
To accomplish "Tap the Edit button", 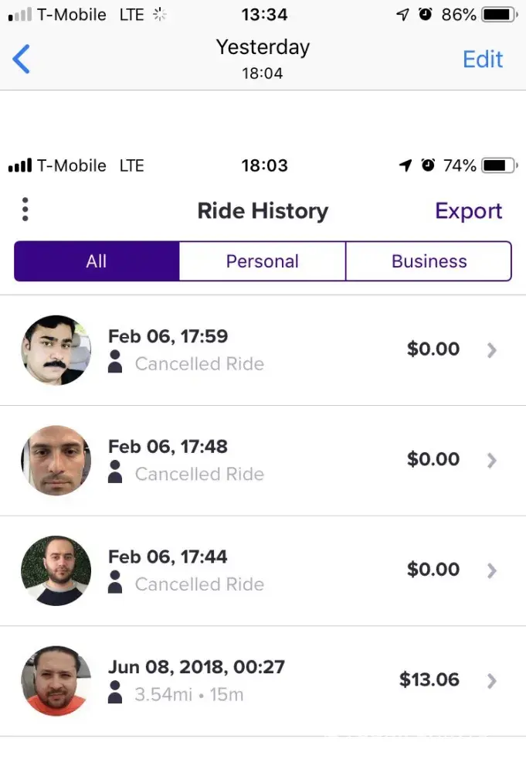I will (483, 60).
